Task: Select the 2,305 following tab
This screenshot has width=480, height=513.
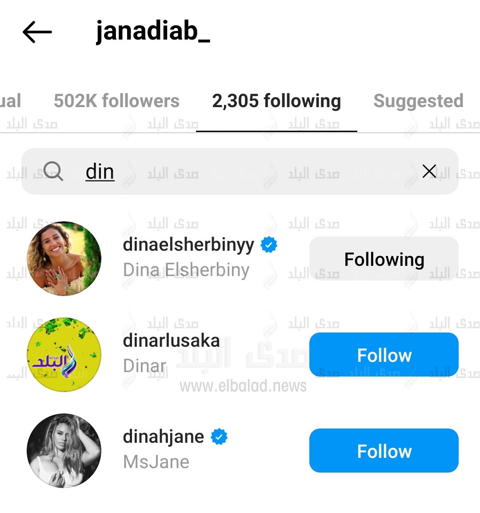Action: [276, 101]
